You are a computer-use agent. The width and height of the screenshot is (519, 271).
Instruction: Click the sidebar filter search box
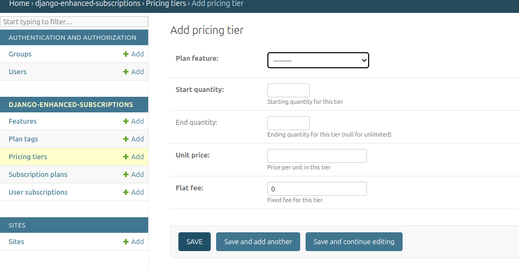tap(74, 22)
